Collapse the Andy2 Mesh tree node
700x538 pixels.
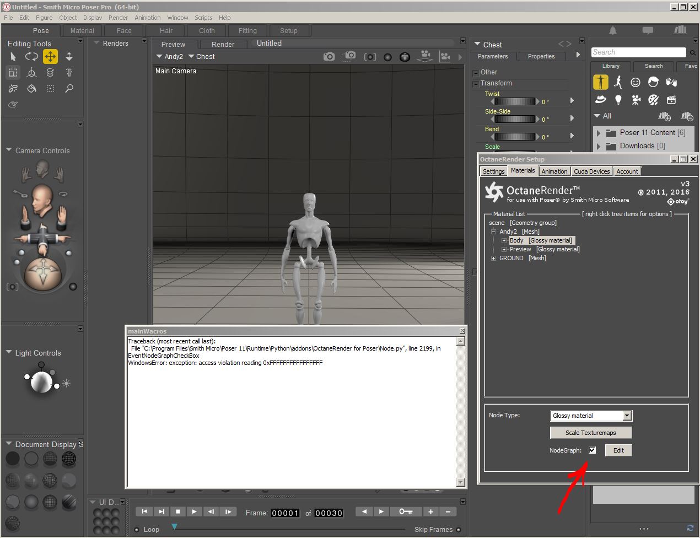[x=494, y=232]
